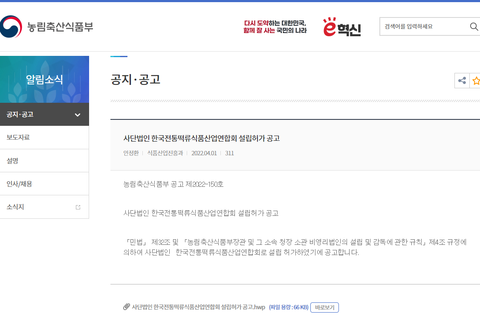Select the 공지·공고 sidebar heading
The height and width of the screenshot is (322, 480).
point(44,114)
